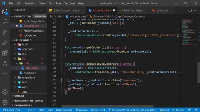Viewport: 200px width, 112px height.
Task: Click Flutter: 2.8.1 version status
Action: pyautogui.click(x=98, y=110)
